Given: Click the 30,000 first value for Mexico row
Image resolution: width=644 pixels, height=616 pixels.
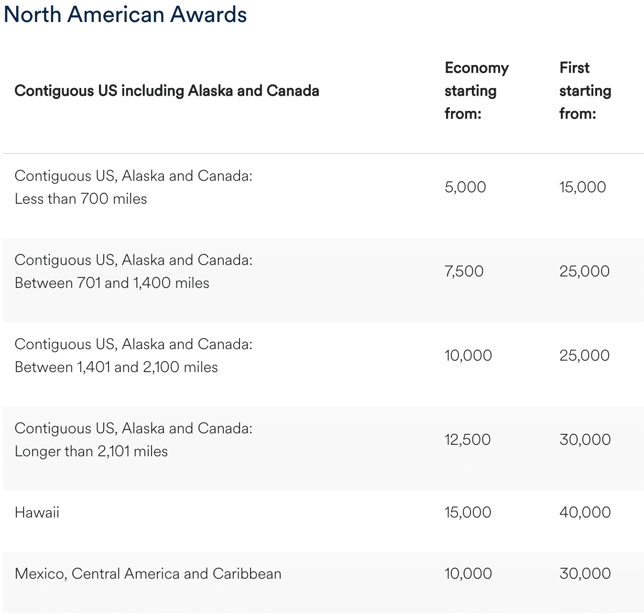Looking at the screenshot, I should [585, 573].
